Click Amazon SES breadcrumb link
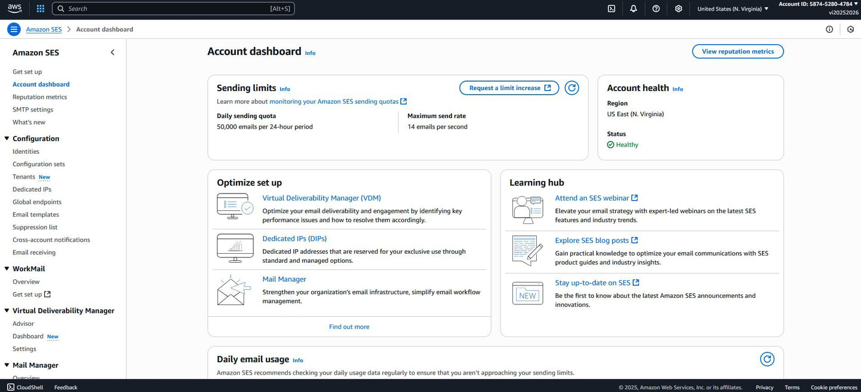 tap(43, 29)
